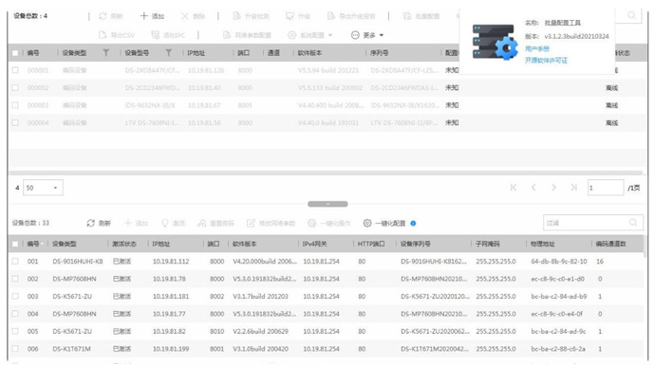Go to next page arrow
The width and height of the screenshot is (655, 365).
(x=553, y=188)
